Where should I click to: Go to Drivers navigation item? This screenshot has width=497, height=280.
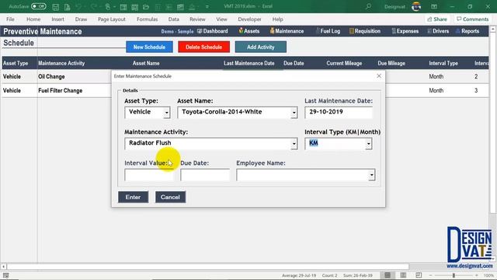click(438, 31)
